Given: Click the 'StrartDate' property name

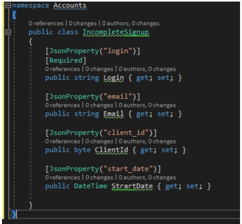Looking at the screenshot, I should (132, 186).
